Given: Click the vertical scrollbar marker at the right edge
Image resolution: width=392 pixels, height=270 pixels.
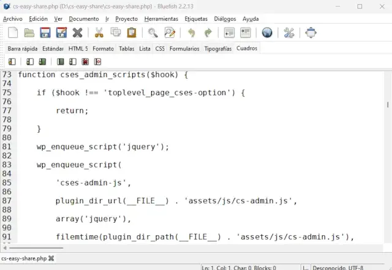Looking at the screenshot, I should [x=388, y=105].
